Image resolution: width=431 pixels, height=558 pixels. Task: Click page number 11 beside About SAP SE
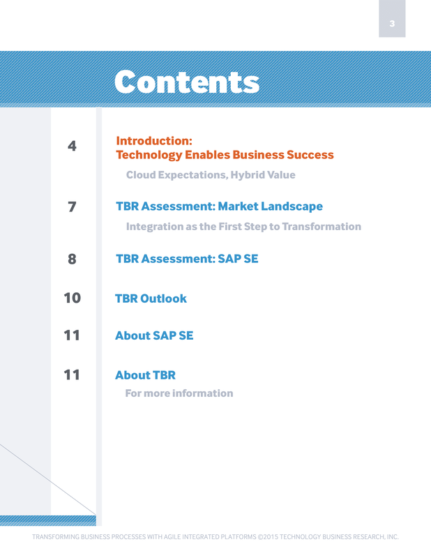(71, 335)
